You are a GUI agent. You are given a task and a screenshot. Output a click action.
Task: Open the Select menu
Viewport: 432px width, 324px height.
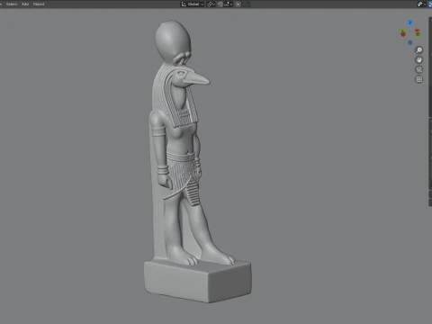pyautogui.click(x=12, y=4)
